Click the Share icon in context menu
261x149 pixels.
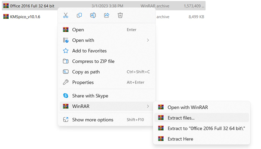click(107, 15)
